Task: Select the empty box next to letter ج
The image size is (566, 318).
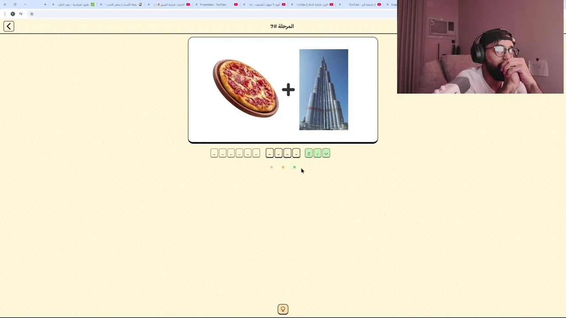Action: pos(296,153)
